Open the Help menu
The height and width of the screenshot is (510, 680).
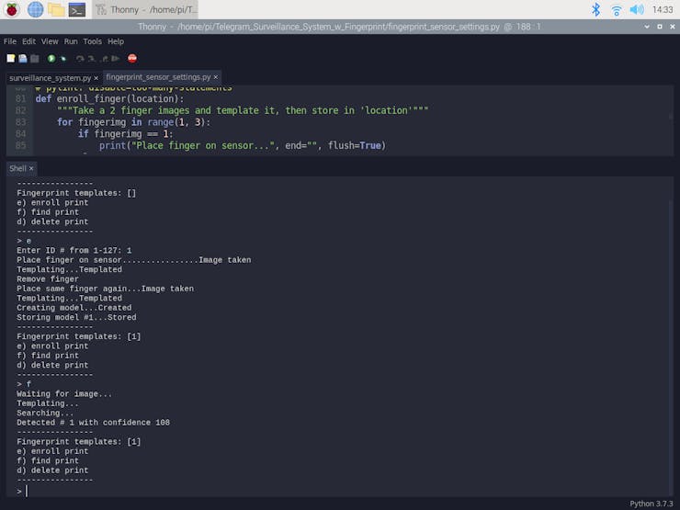click(x=116, y=41)
